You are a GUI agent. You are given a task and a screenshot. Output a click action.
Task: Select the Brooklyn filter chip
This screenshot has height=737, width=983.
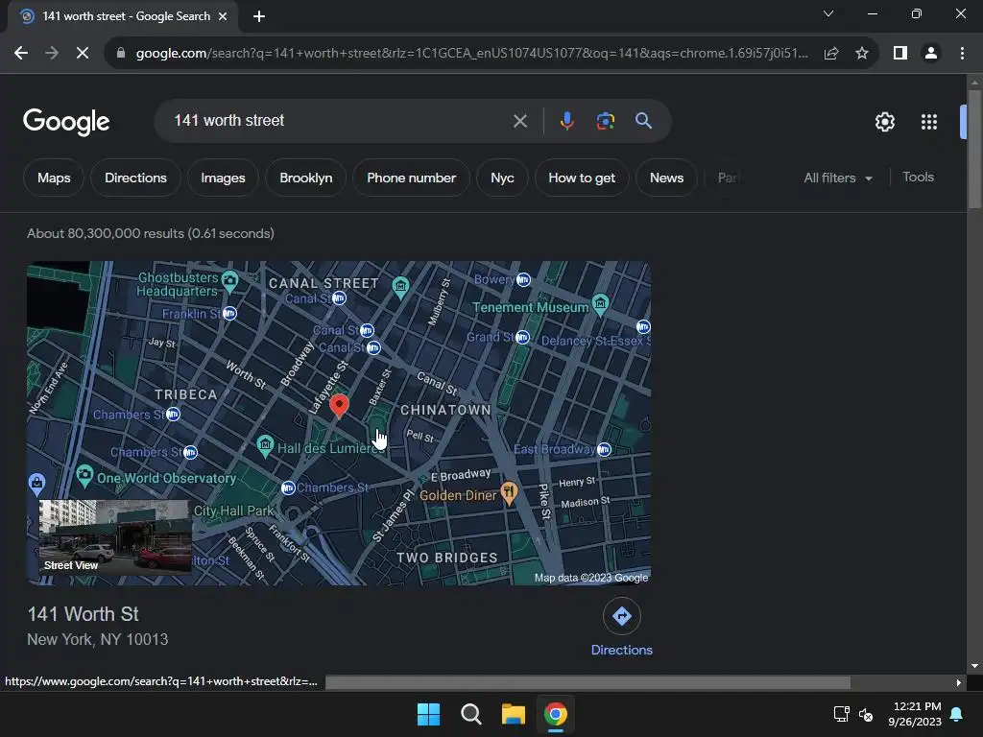click(x=306, y=178)
